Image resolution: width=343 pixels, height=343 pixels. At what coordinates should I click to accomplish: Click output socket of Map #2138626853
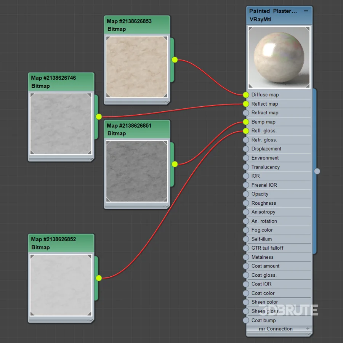pyautogui.click(x=175, y=59)
